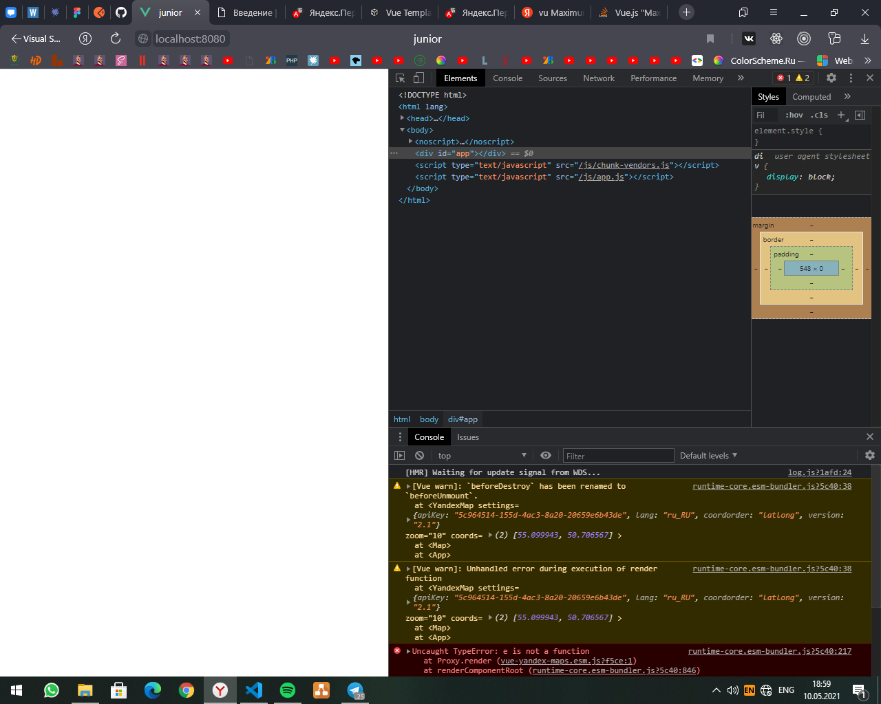Image resolution: width=881 pixels, height=704 pixels.
Task: Collapse the body element node
Action: click(402, 130)
